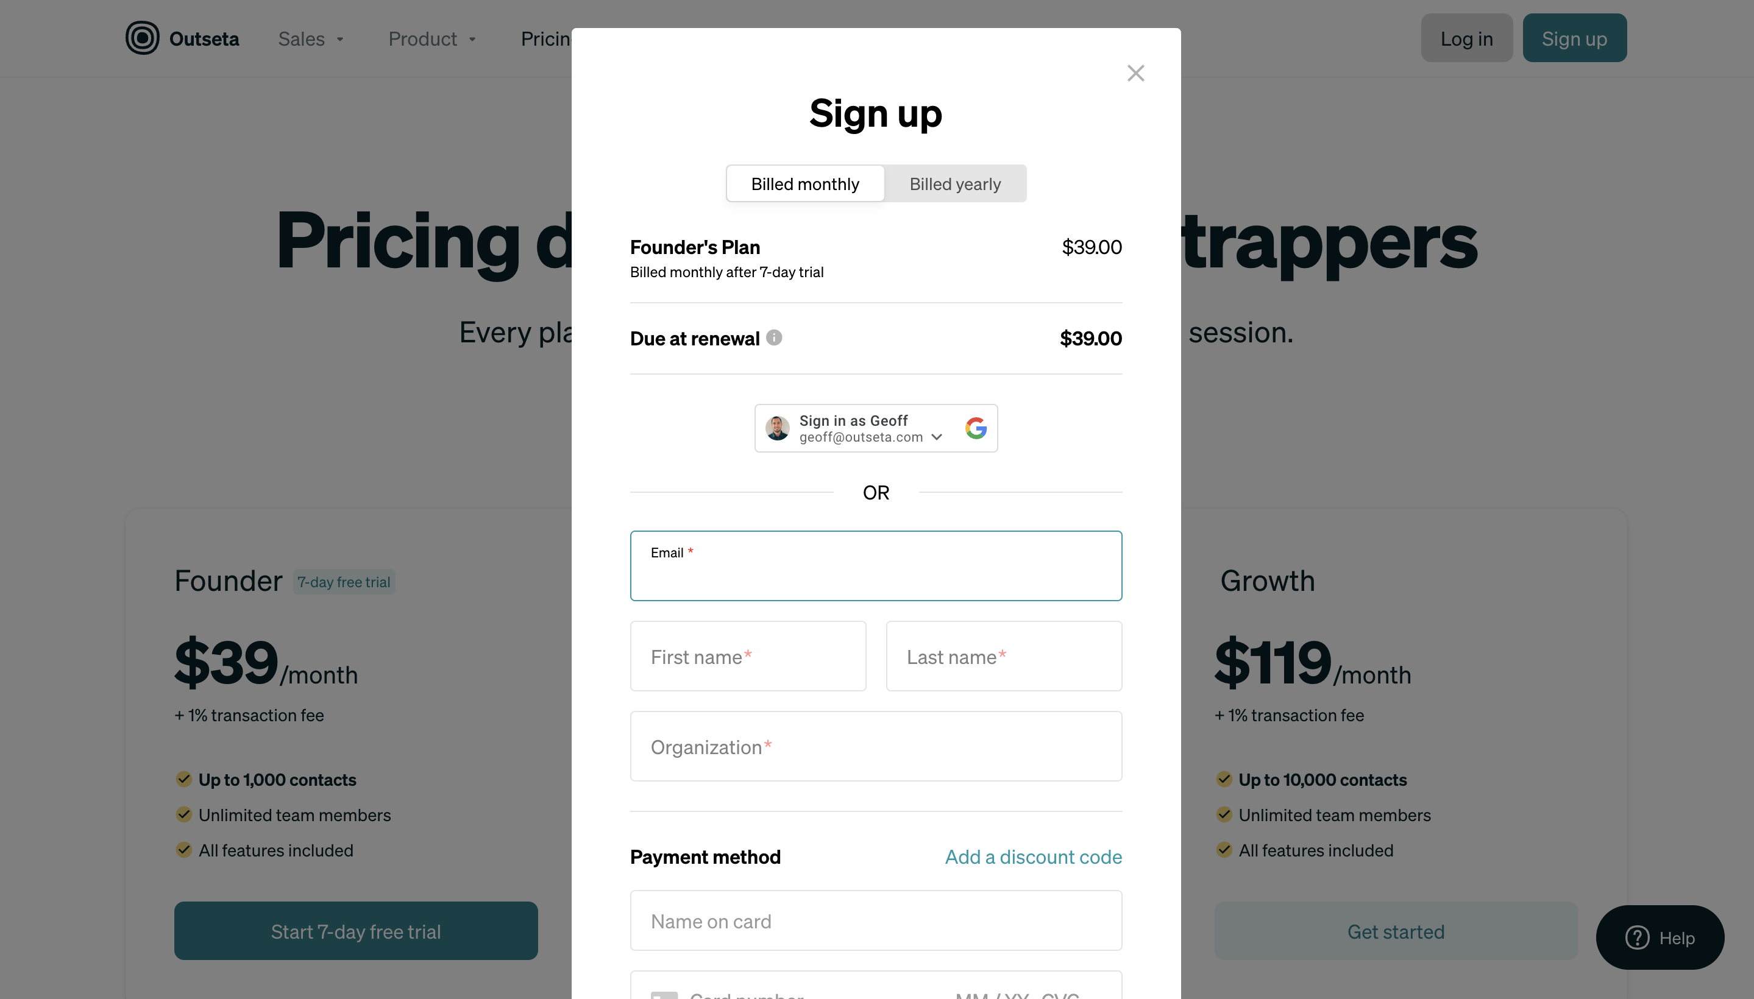The height and width of the screenshot is (999, 1754).
Task: Click the Log in button
Action: [x=1466, y=37]
